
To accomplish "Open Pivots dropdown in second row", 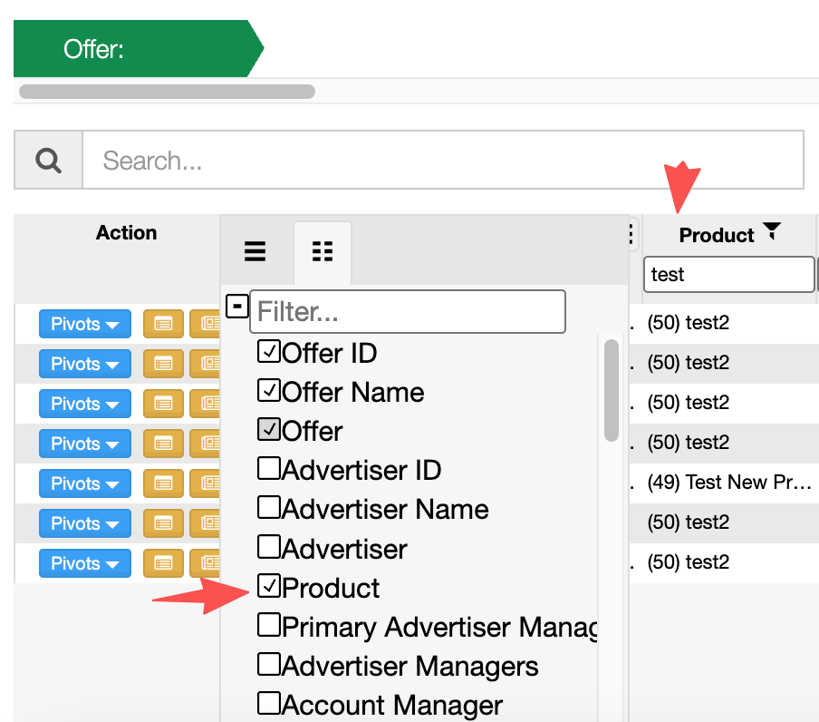I will [84, 364].
